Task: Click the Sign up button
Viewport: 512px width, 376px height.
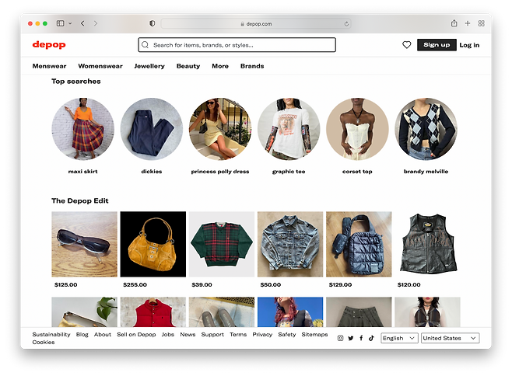Action: (x=437, y=45)
